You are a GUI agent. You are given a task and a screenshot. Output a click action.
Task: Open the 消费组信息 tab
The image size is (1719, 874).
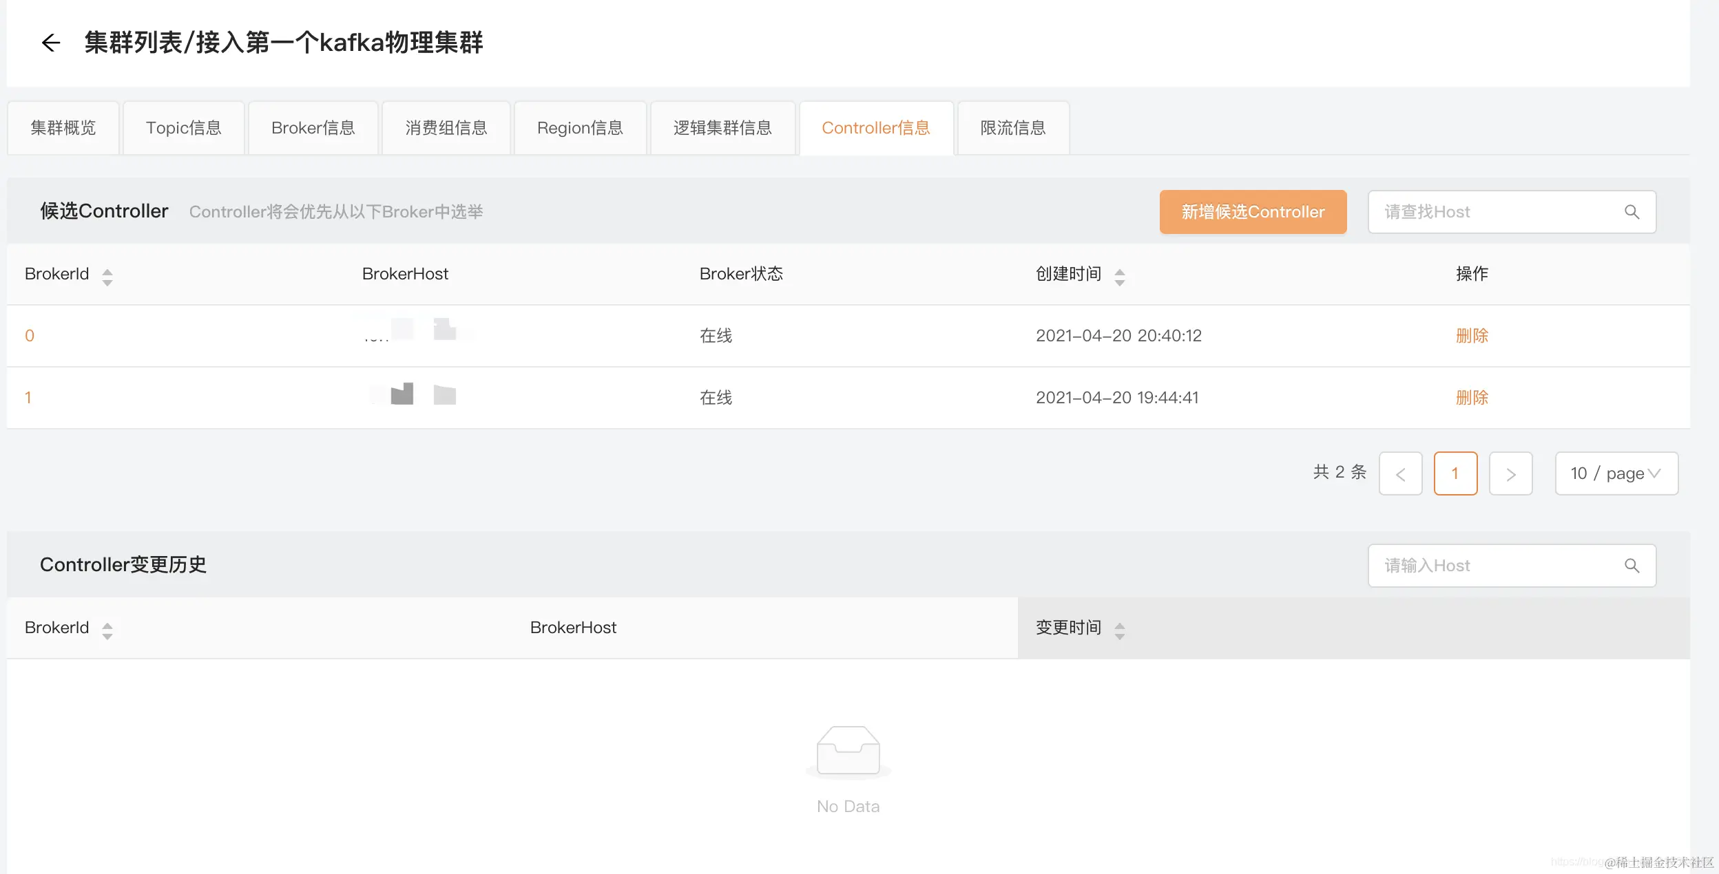446,127
